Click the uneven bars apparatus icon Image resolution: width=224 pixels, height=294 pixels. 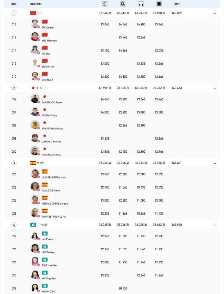(123, 4)
